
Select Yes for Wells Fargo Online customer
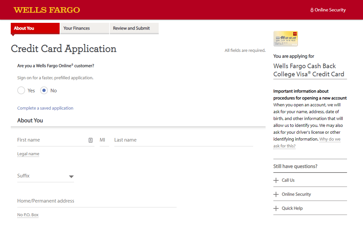click(x=21, y=91)
